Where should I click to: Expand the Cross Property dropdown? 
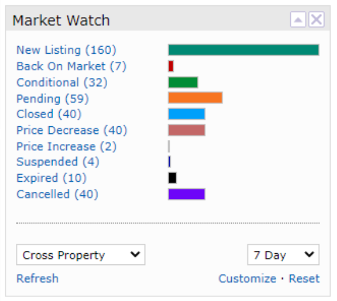click(81, 254)
